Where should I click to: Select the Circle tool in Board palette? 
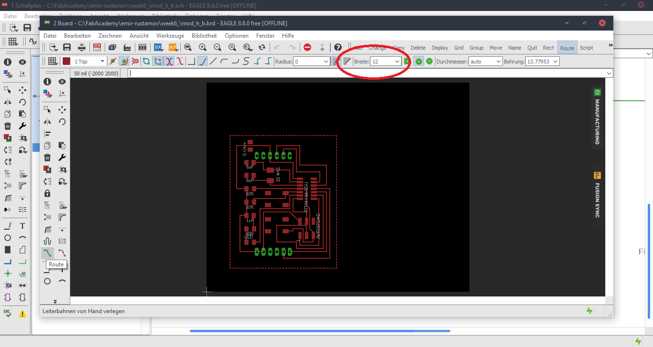47,282
